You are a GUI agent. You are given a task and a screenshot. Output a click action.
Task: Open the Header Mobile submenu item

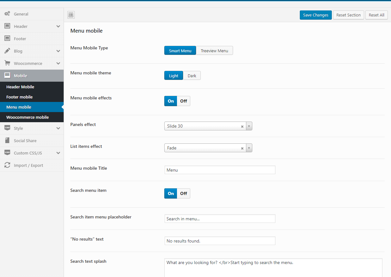[20, 87]
